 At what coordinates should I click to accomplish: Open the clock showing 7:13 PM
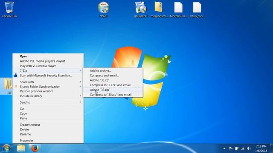click(261, 148)
